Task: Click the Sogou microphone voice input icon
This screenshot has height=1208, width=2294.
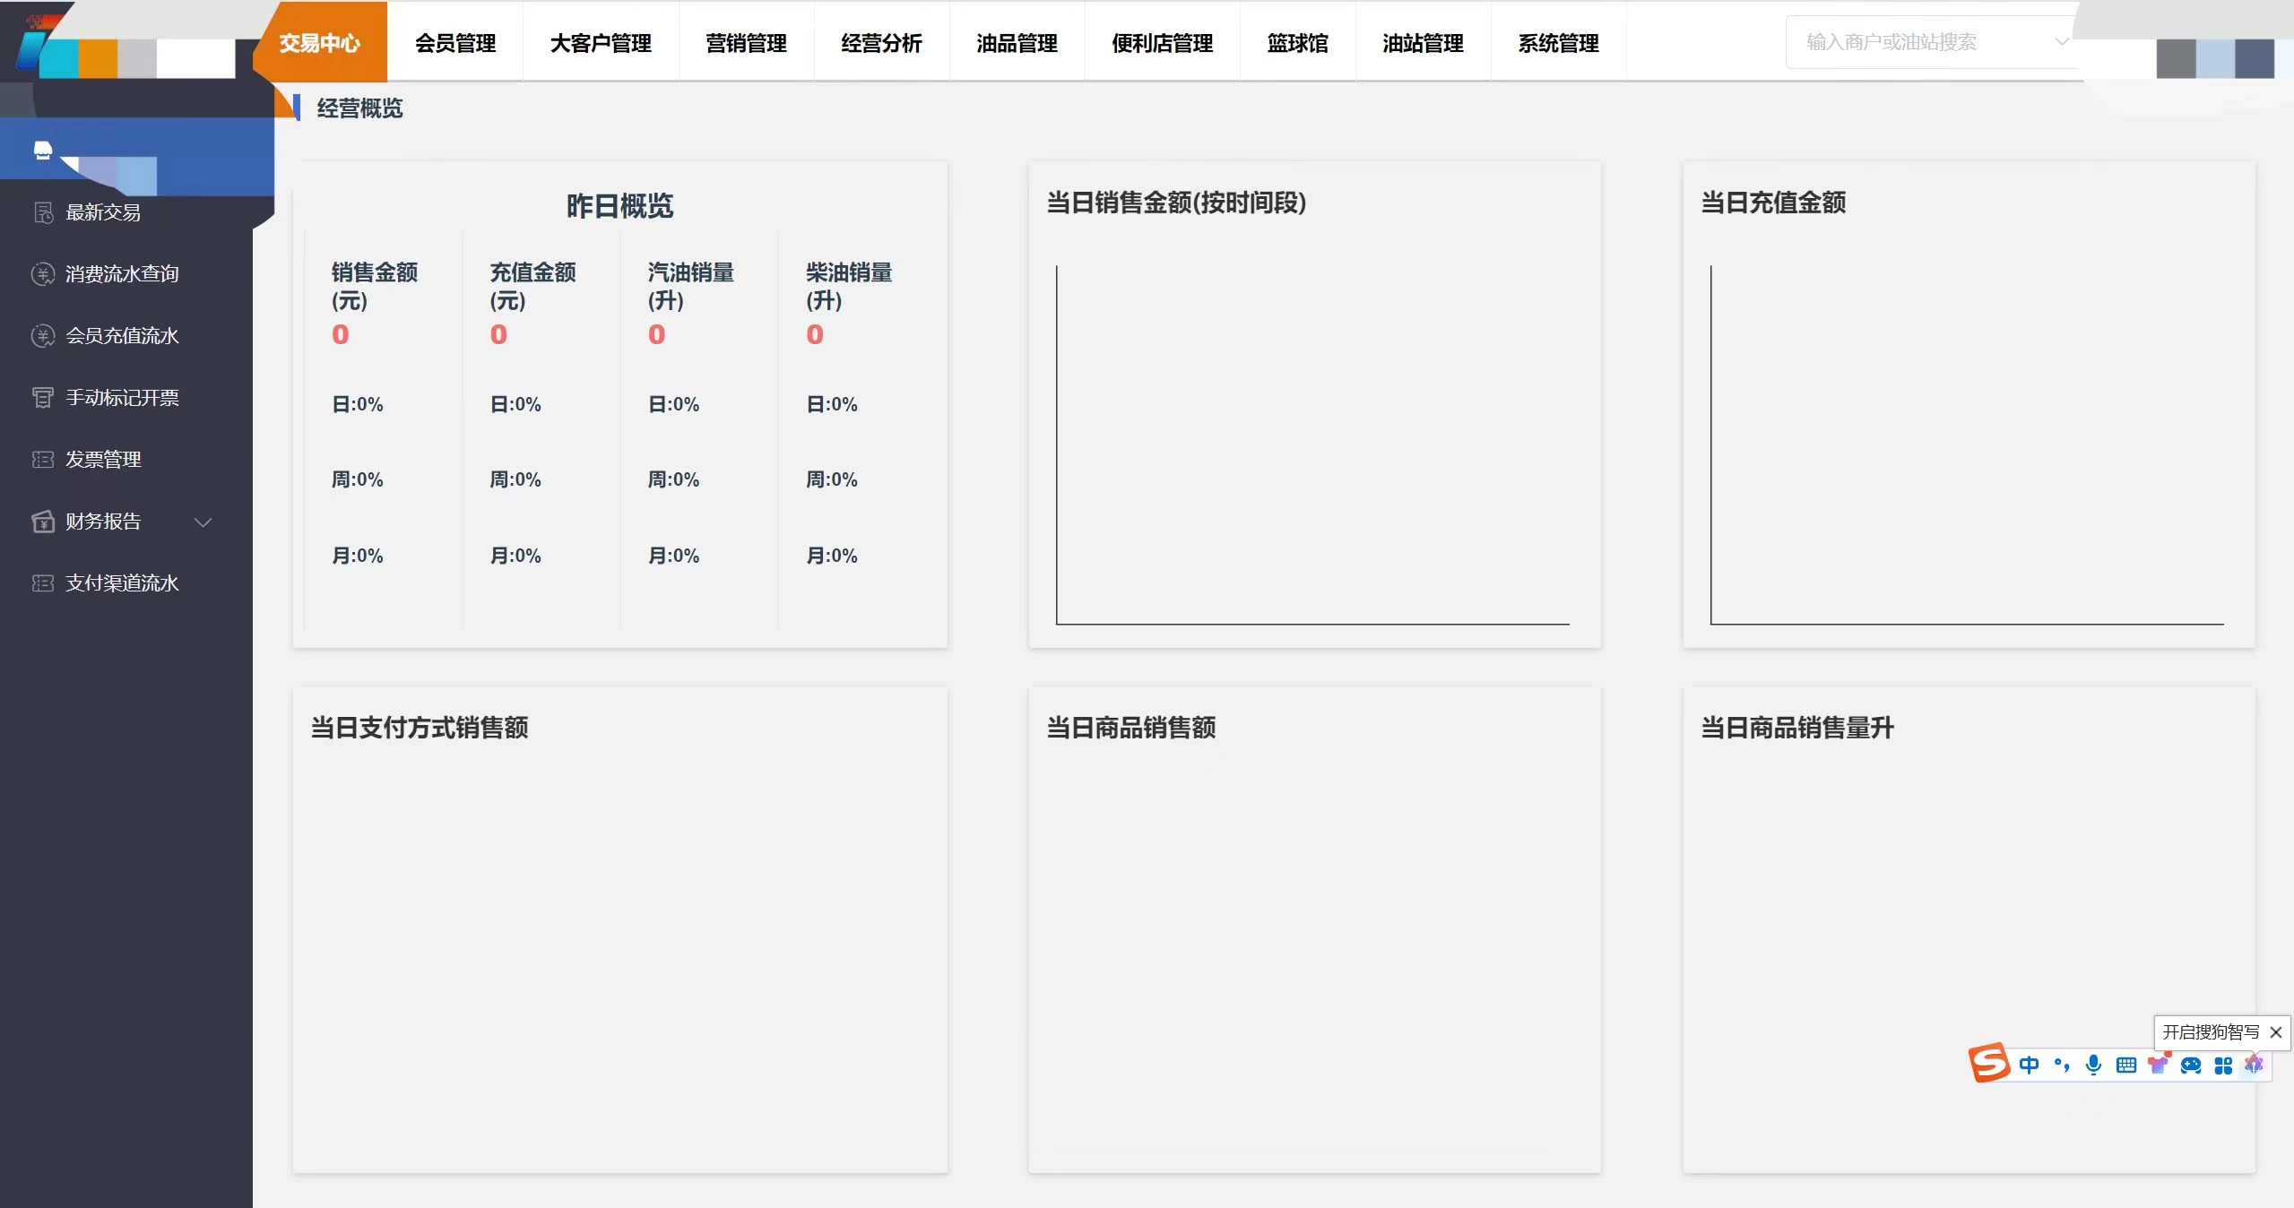Action: (x=2093, y=1065)
